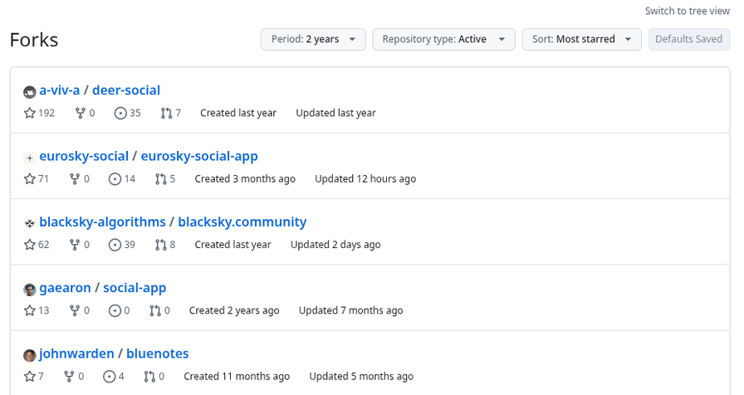Click the 'Updated 2 days ago' text
Image resolution: width=744 pixels, height=395 pixels.
(335, 245)
